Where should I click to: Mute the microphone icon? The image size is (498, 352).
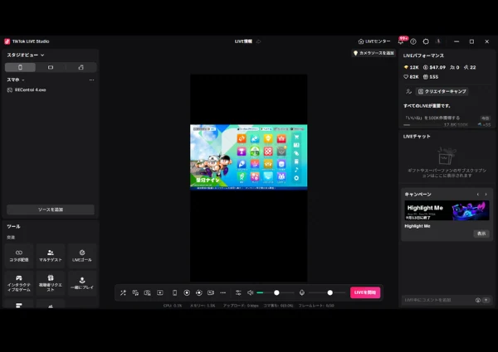(x=302, y=292)
